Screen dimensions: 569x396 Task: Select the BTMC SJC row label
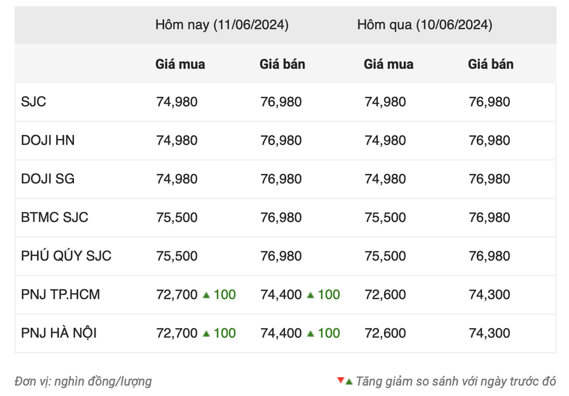[x=55, y=217]
